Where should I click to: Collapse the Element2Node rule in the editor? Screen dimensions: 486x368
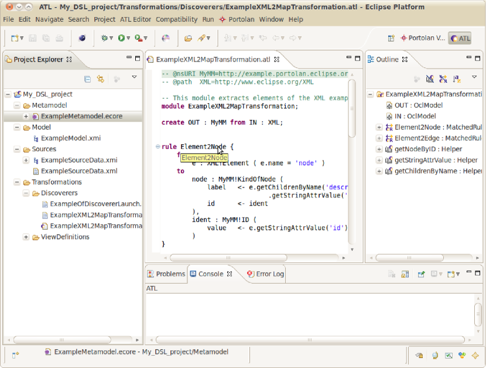click(157, 146)
